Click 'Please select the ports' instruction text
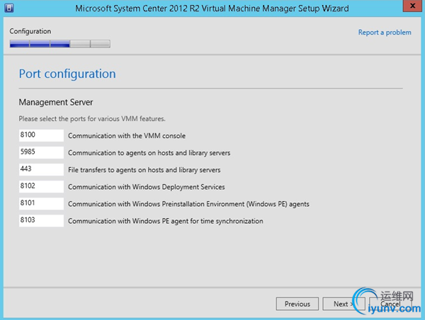 (92, 119)
